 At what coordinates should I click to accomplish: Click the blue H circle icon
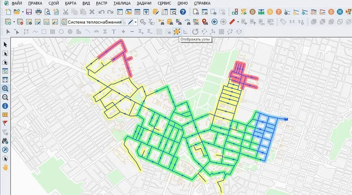coord(340,12)
